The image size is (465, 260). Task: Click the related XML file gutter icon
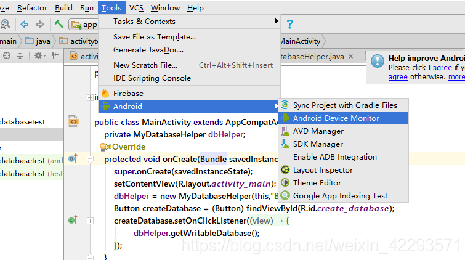pyautogui.click(x=73, y=121)
